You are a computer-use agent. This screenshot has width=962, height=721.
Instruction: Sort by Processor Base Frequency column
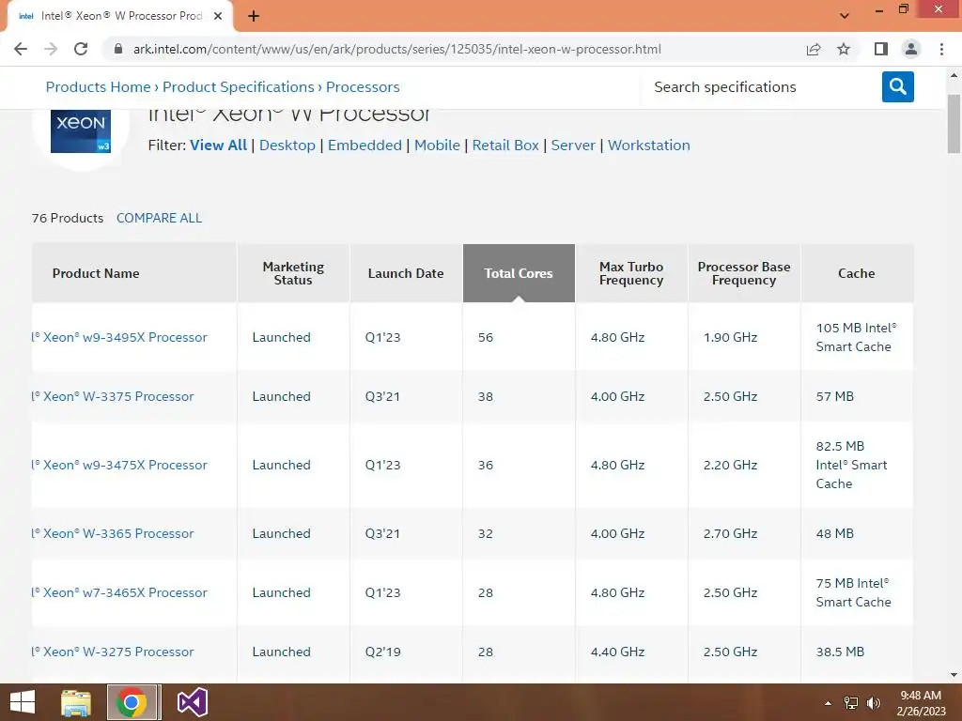click(744, 273)
